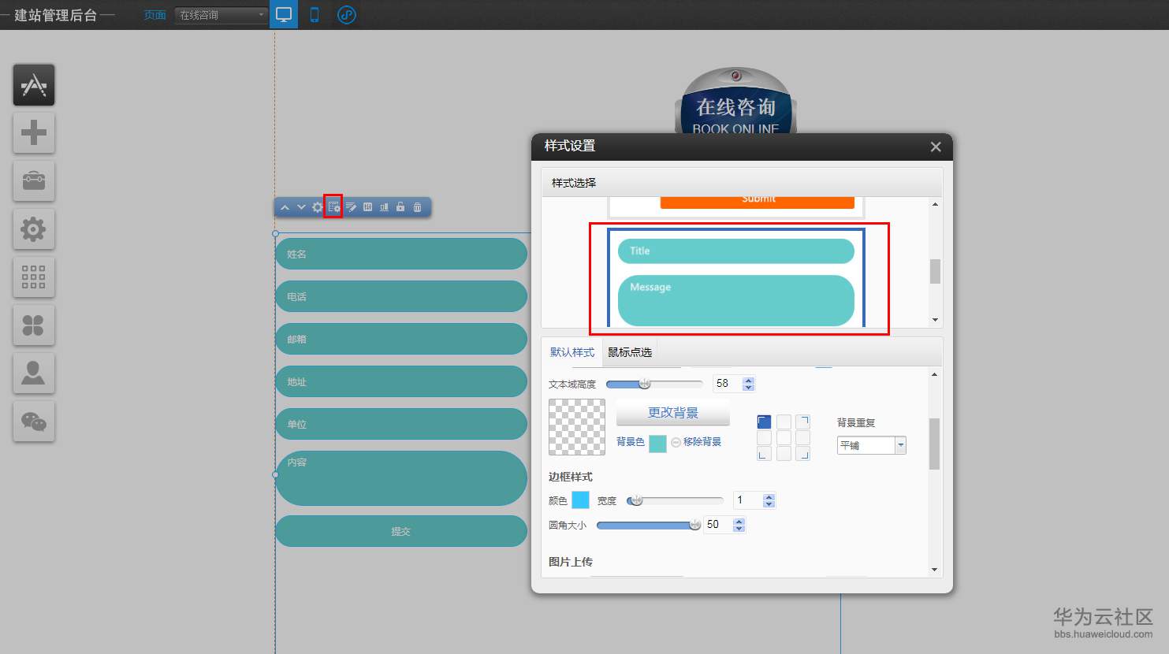
Task: Click the orange Submit button in the style preview
Action: coord(758,202)
